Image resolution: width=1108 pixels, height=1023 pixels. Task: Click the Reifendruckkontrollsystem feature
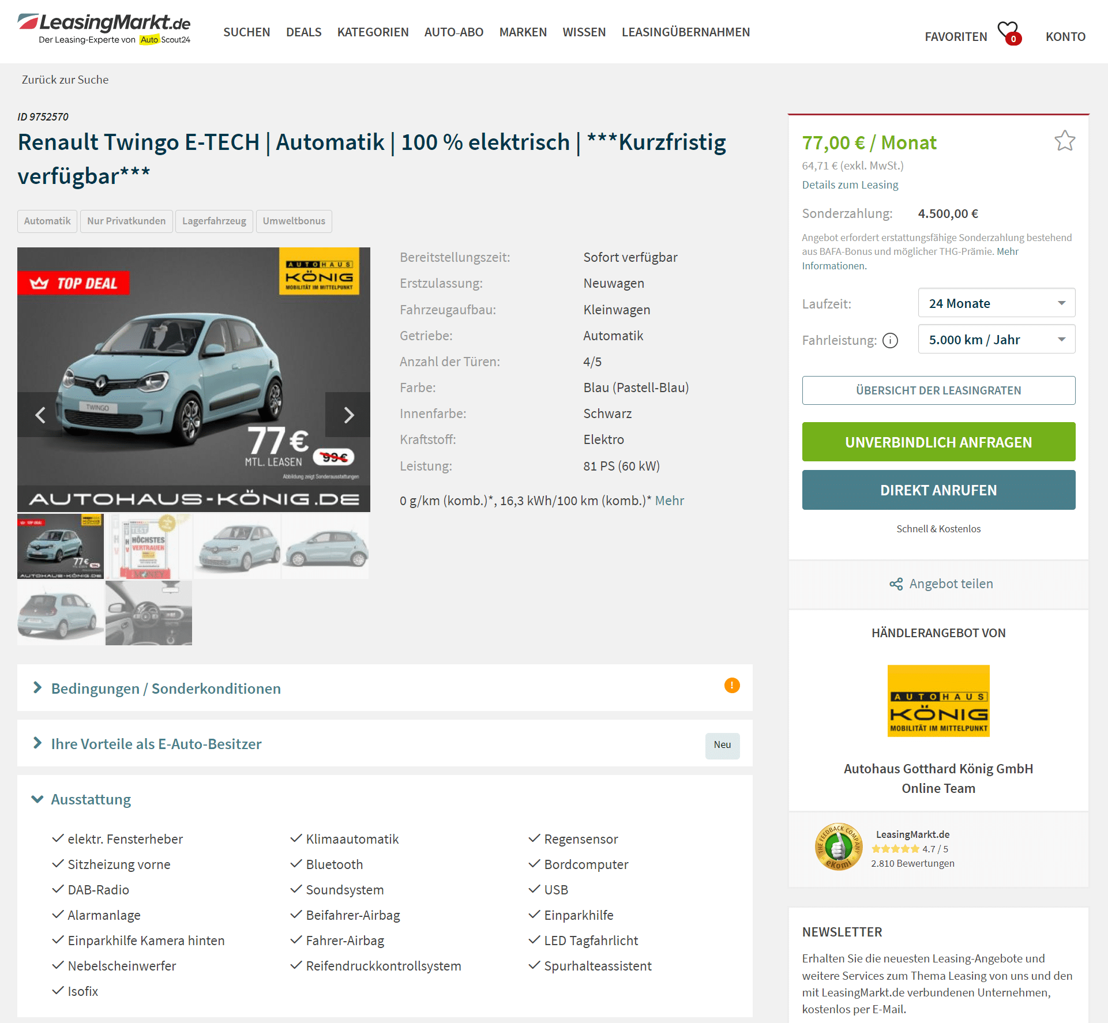coord(384,966)
